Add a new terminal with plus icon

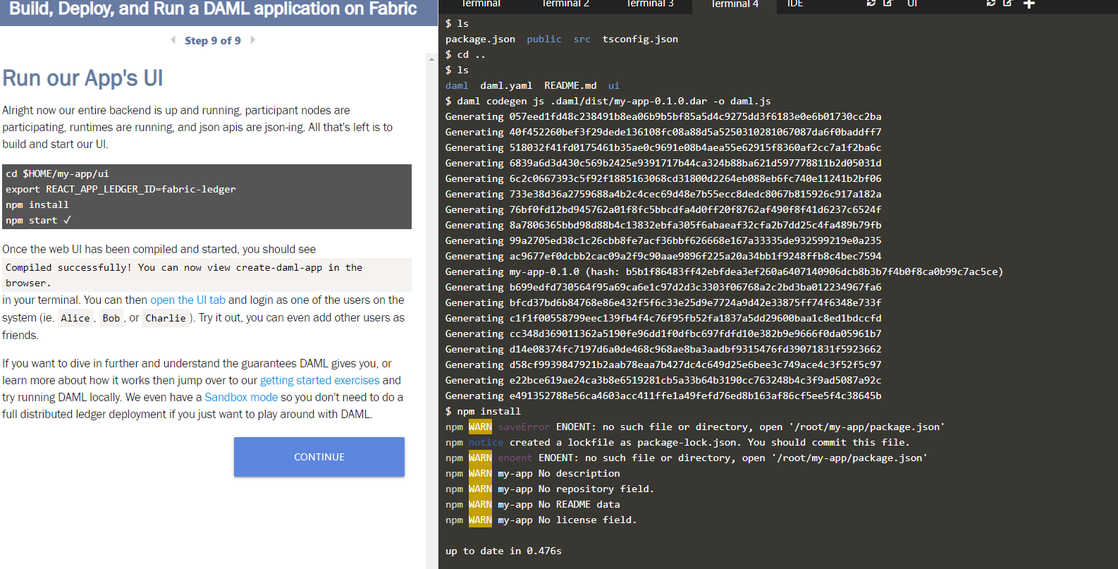point(1029,4)
